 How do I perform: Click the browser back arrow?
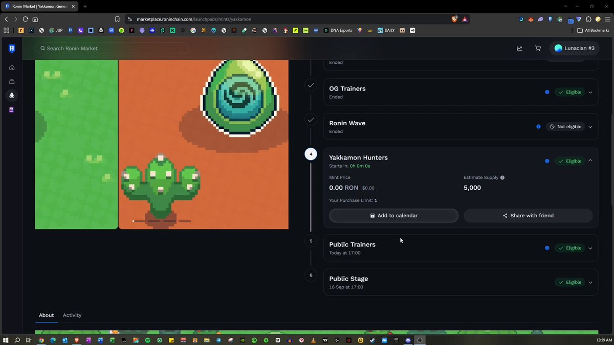tap(6, 19)
